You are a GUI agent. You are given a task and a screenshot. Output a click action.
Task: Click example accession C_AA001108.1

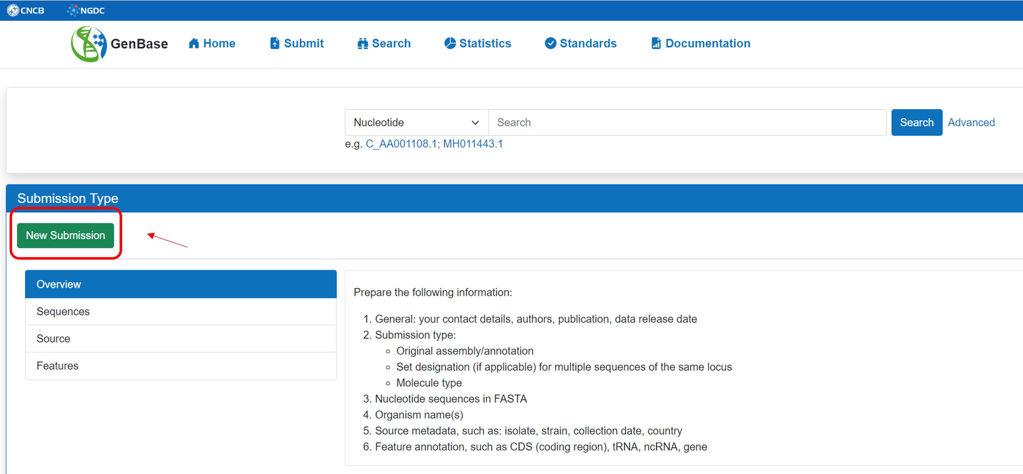[401, 144]
